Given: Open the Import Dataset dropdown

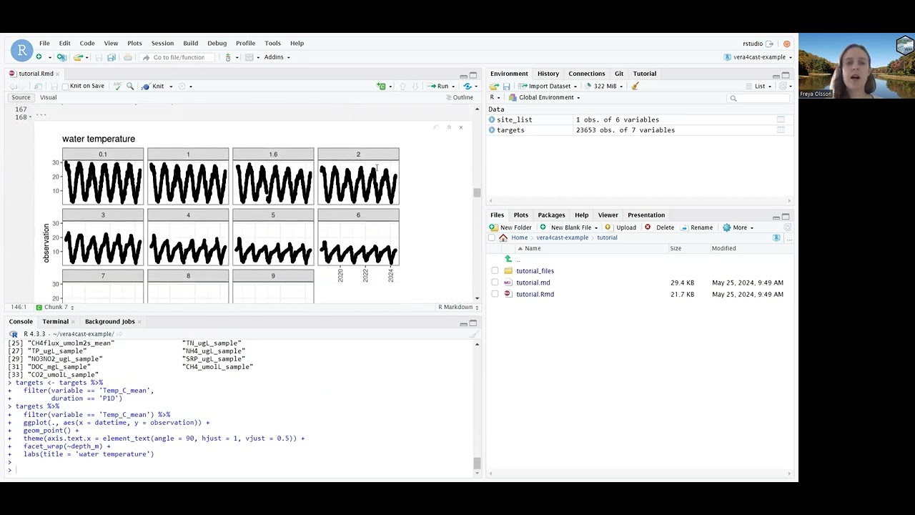Looking at the screenshot, I should 547,86.
